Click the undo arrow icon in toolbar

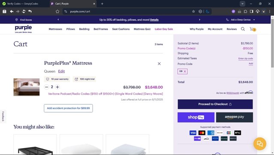(30, 11)
